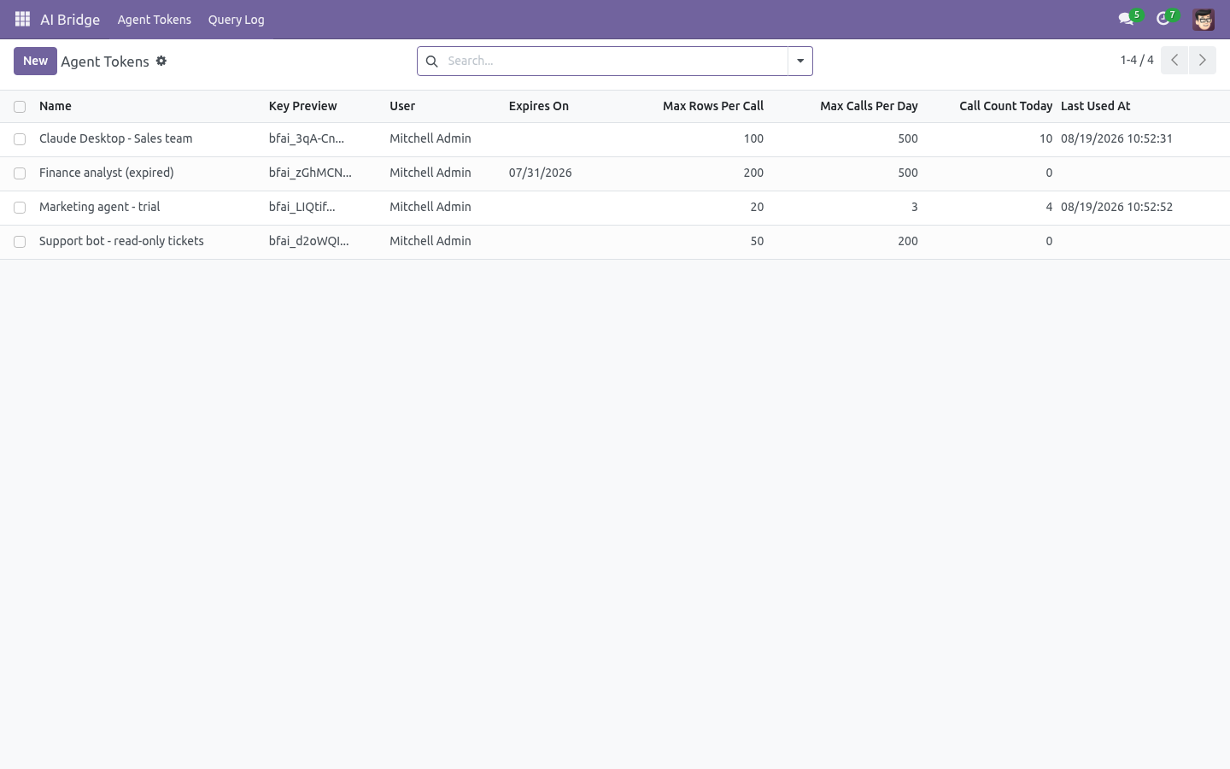
Task: Open the Agent Tokens gear actions menu
Action: (x=161, y=61)
